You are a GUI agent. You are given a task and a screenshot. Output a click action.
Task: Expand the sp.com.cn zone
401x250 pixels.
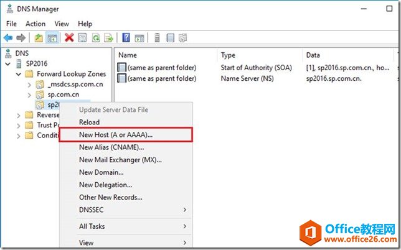pos(29,95)
